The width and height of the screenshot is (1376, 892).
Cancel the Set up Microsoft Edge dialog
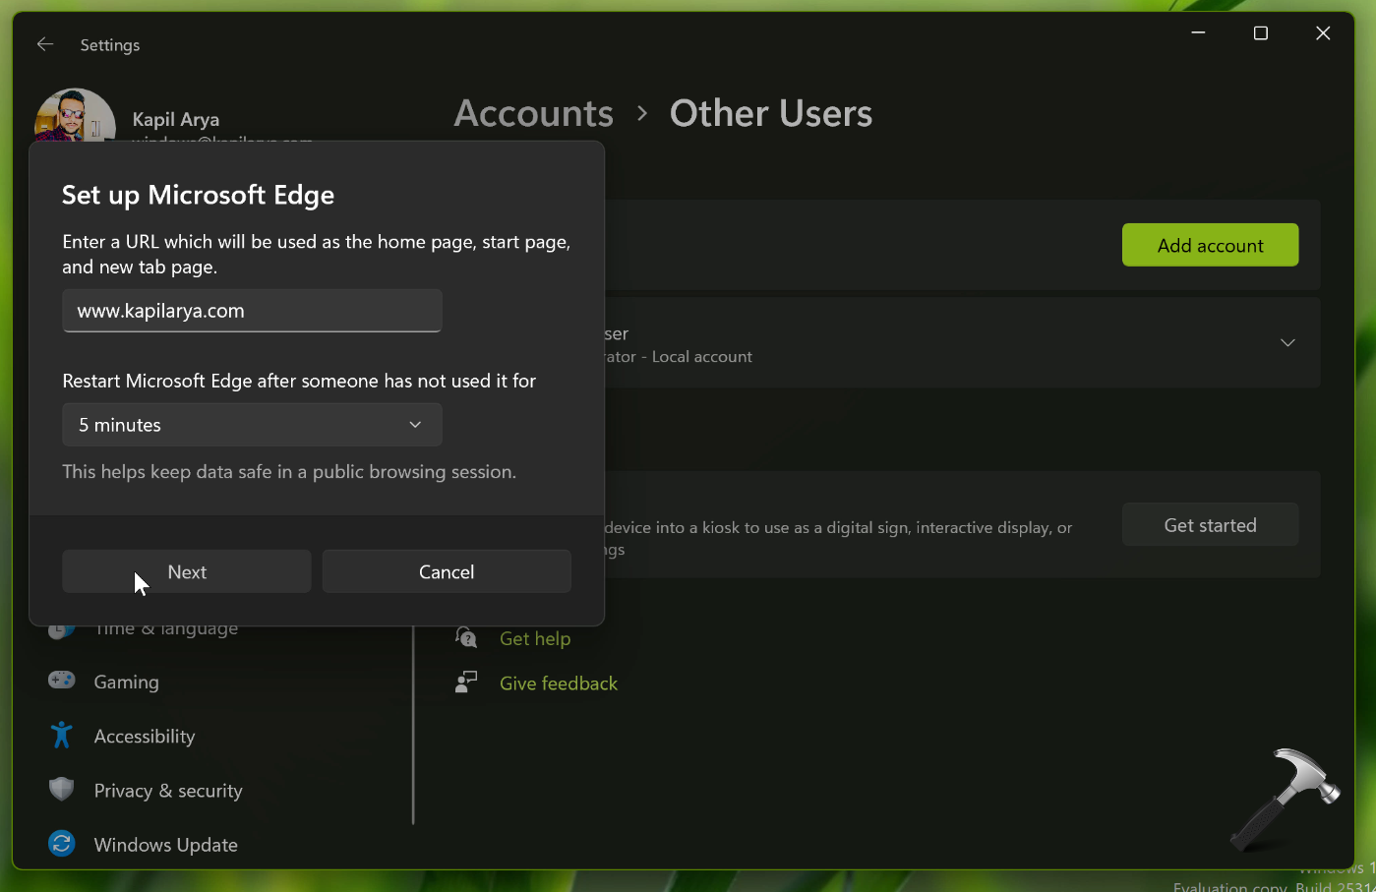(447, 571)
